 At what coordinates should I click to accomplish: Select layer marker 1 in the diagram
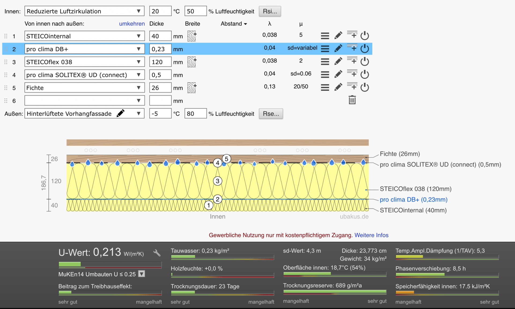(x=209, y=206)
